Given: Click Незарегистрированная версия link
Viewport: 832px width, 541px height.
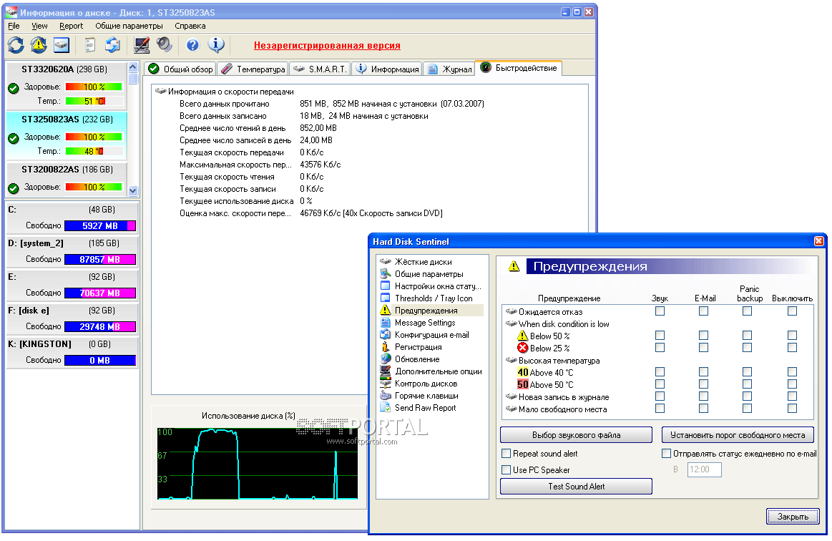Looking at the screenshot, I should (327, 46).
